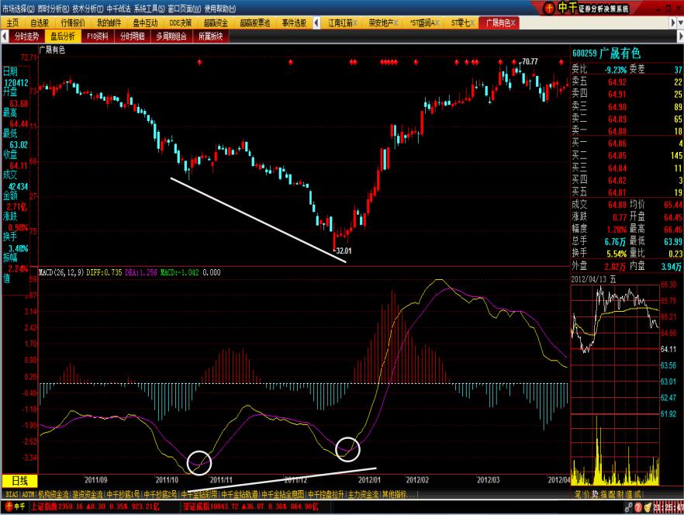
Task: Click the left scroll arrow beside 分时走势
Action: [6, 35]
